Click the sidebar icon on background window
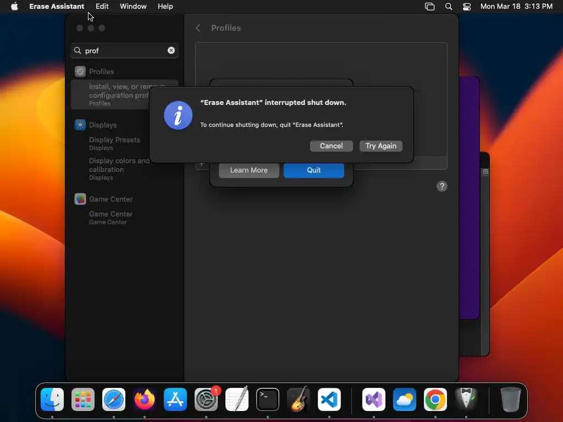Viewport: 563px width, 422px height. coord(485,172)
